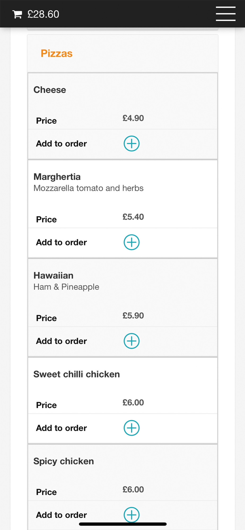Click the Mozzarella tomato and herbs description
This screenshot has height=530, width=245.
[88, 188]
